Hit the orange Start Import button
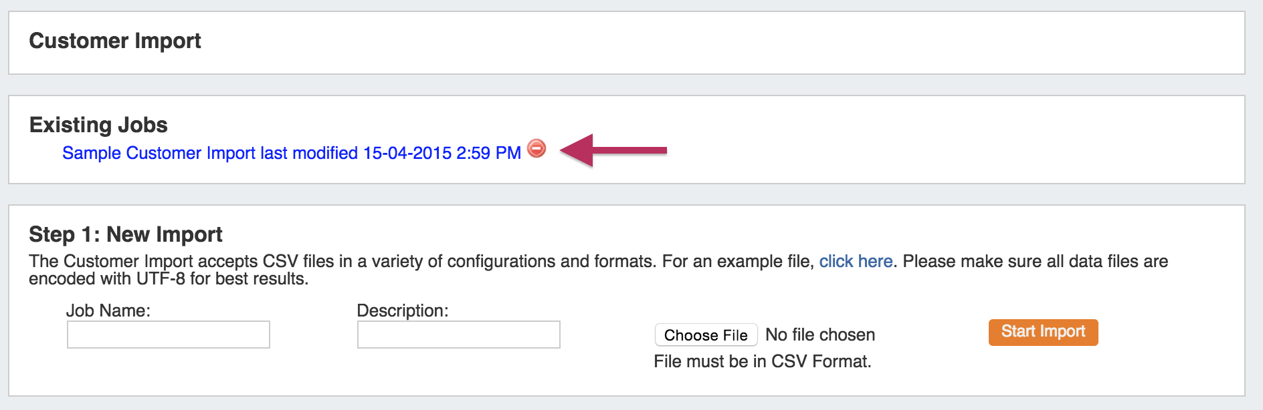 pyautogui.click(x=1043, y=332)
